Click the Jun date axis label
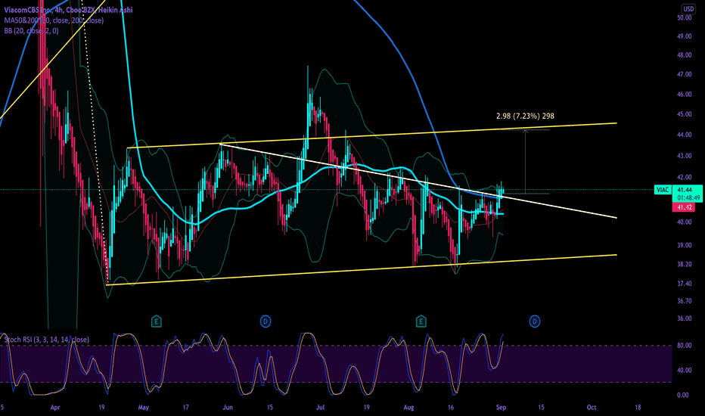 228,408
